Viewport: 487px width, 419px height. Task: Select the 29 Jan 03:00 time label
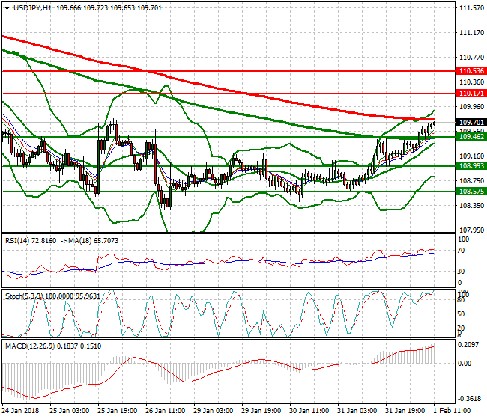213,411
